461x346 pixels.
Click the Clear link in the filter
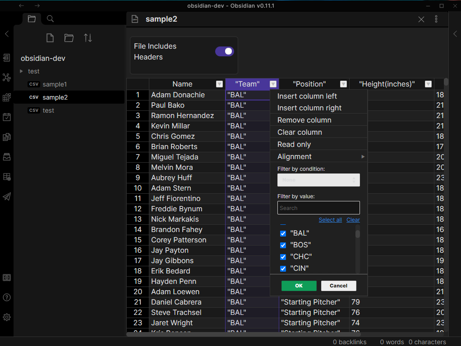pyautogui.click(x=353, y=220)
